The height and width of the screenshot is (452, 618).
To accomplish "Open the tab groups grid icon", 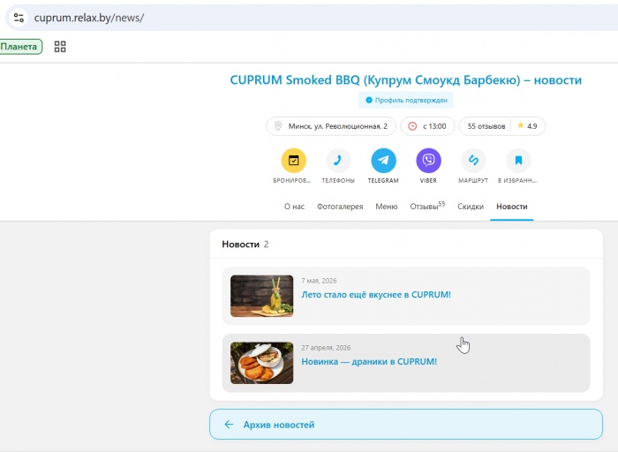I will click(60, 47).
